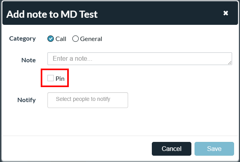Viewport: 240px width, 162px height.
Task: Click the blank space right of the Notify field
Action: (x=182, y=100)
